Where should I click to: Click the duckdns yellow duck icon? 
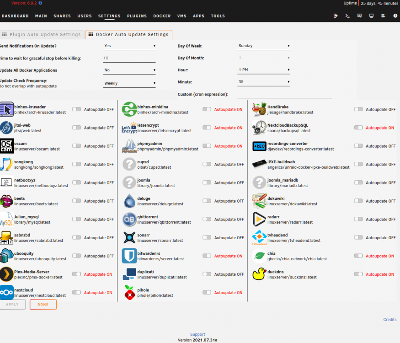tap(259, 274)
